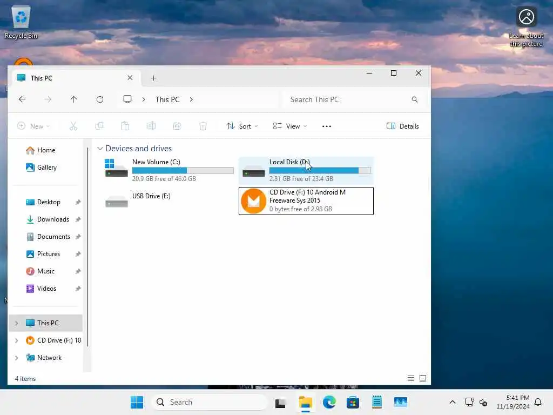Open Pictures quick access folder
Screen dimensions: 553x415
(x=45, y=254)
